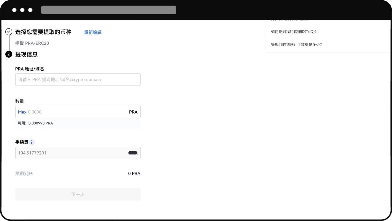Click the 选择您需要提取的币种 heading
This screenshot has height=221, width=392.
pos(43,32)
